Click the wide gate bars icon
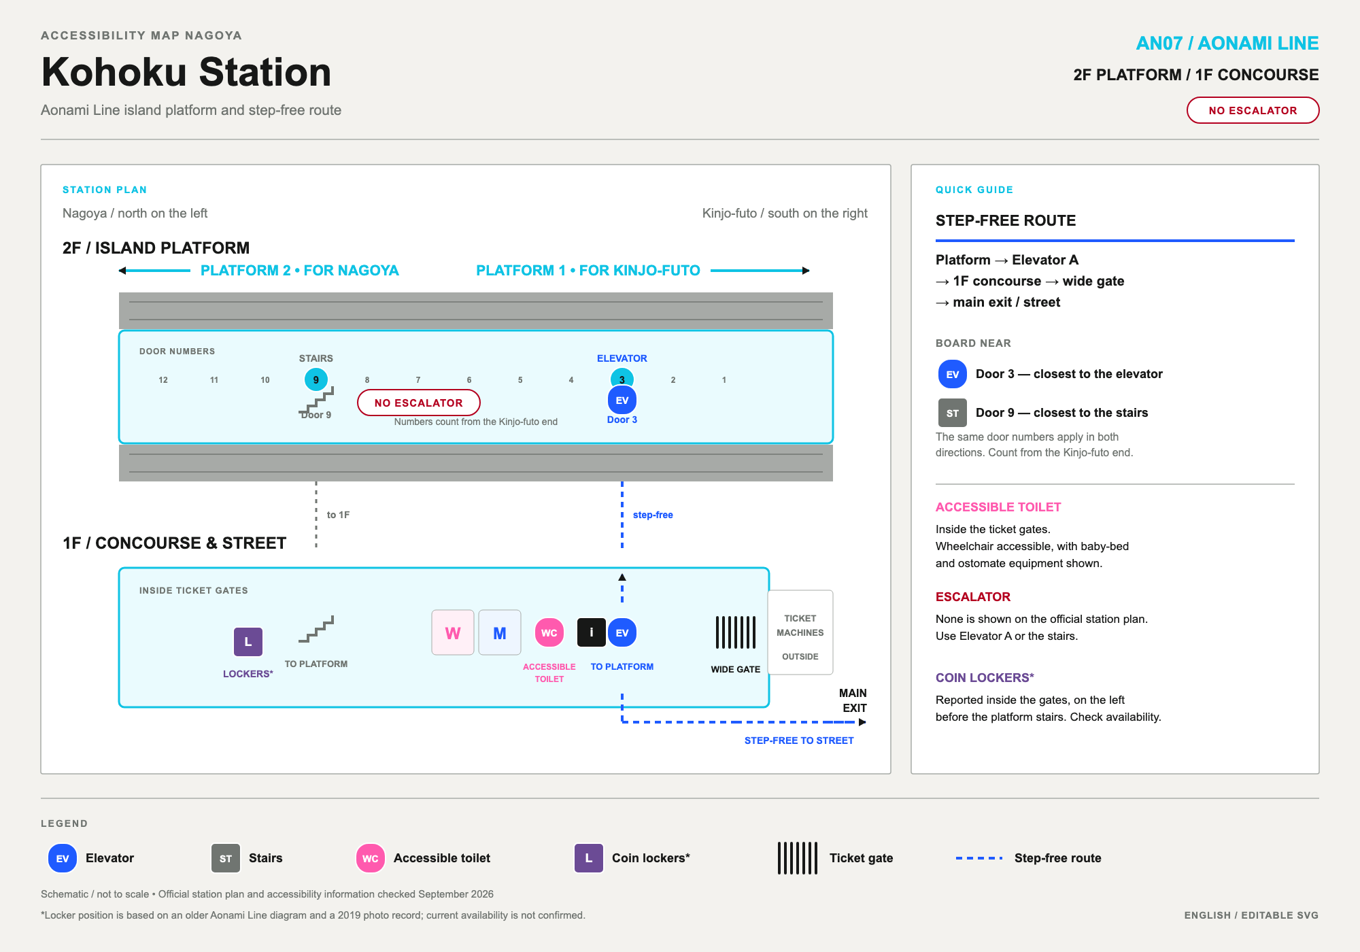This screenshot has height=952, width=1360. pos(736,632)
